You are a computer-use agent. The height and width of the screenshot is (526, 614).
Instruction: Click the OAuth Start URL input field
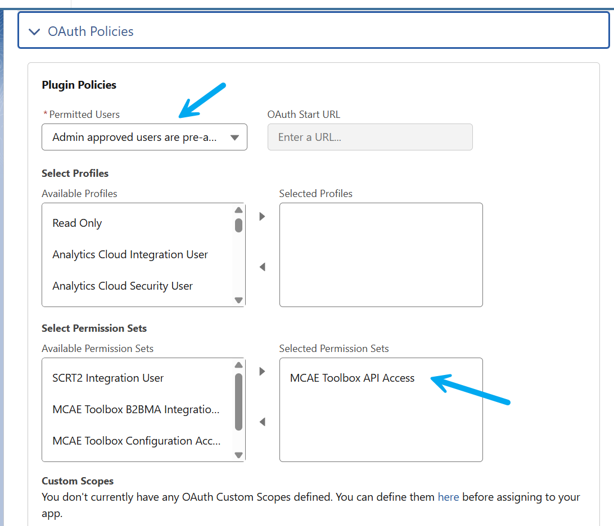tap(370, 138)
